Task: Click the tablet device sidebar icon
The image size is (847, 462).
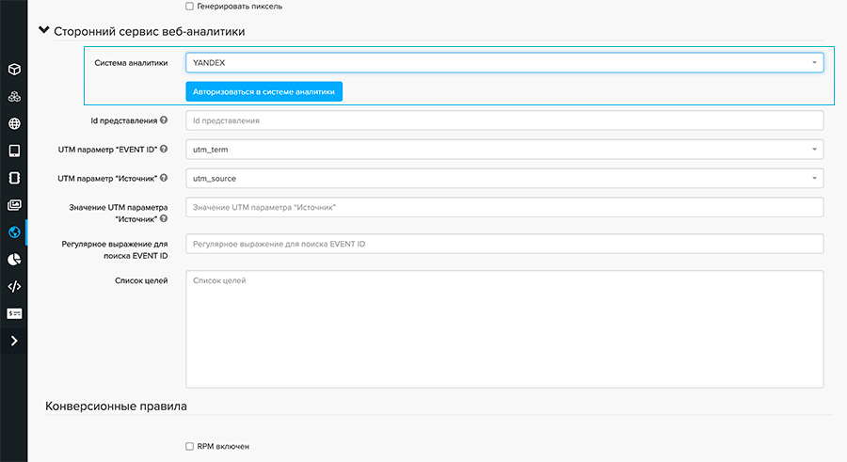Action: coord(14,151)
